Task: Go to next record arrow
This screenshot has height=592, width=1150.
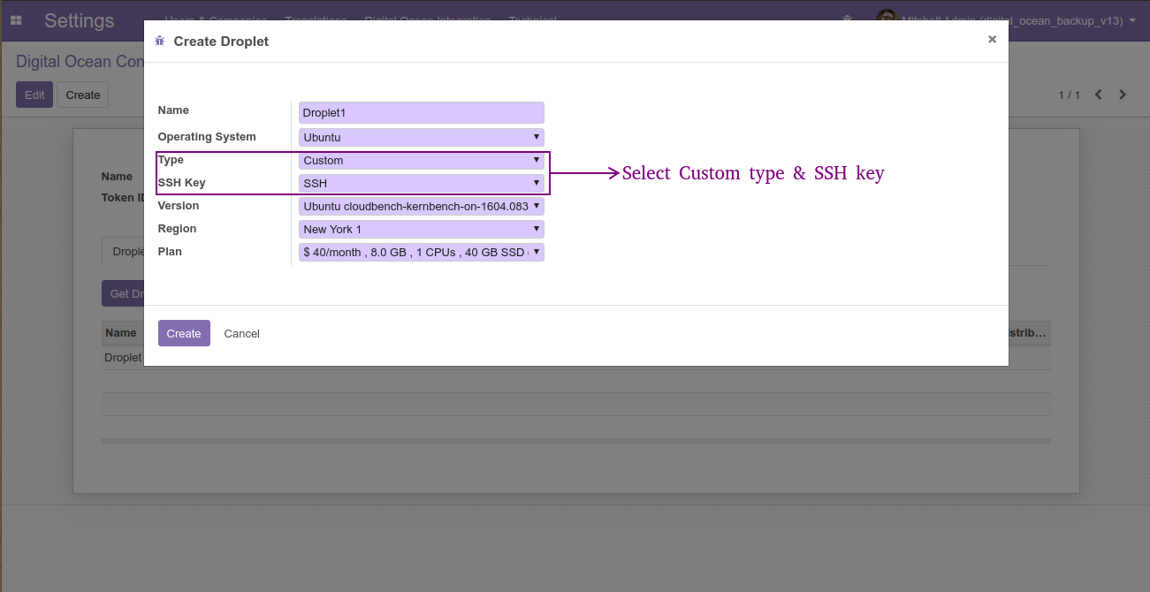Action: click(x=1123, y=95)
